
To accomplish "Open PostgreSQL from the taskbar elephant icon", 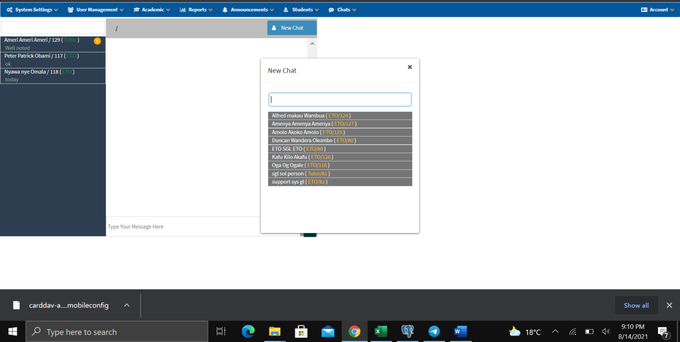I will pyautogui.click(x=407, y=331).
